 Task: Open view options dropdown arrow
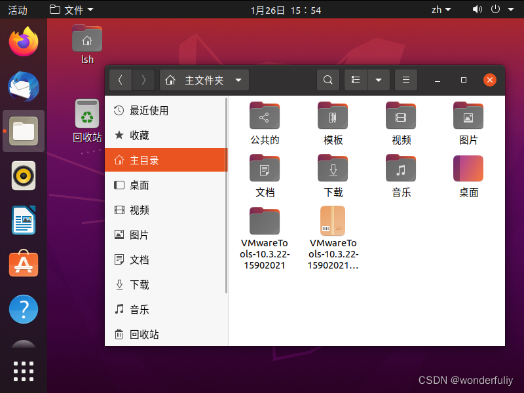pos(379,80)
